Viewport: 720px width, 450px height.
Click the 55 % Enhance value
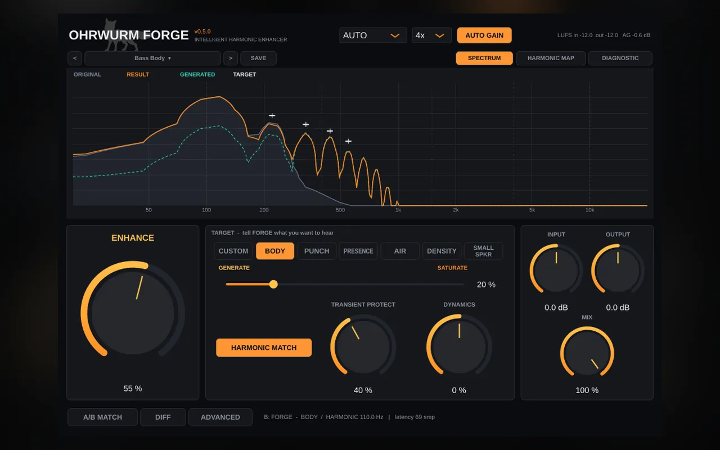point(133,389)
